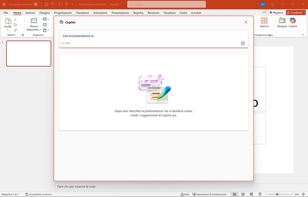Customize Quick Access Toolbar dropdown

(x=73, y=4)
